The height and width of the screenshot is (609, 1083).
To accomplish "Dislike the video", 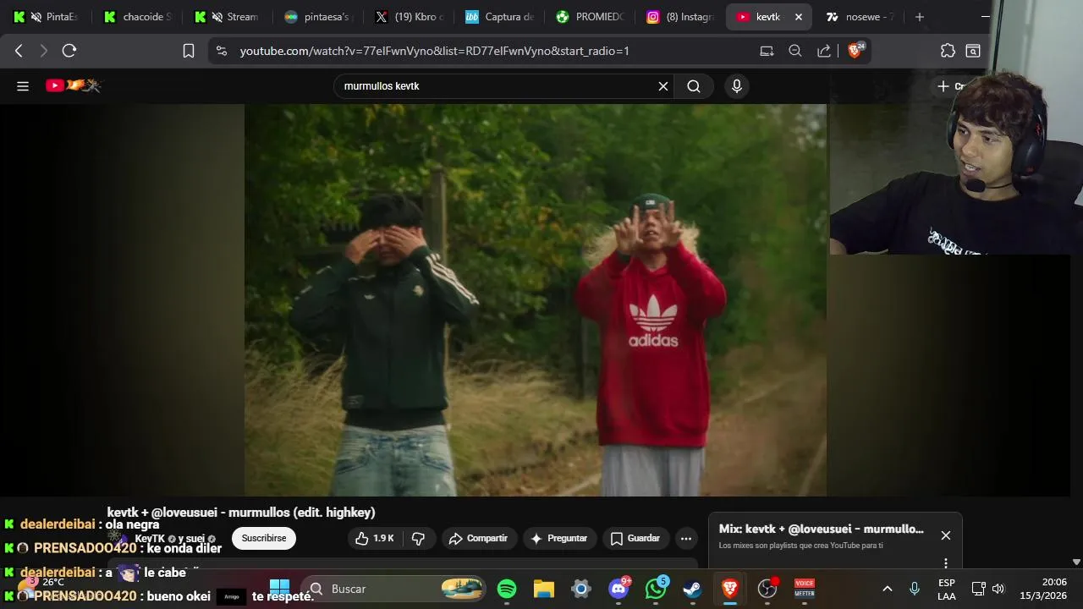I will pyautogui.click(x=418, y=538).
